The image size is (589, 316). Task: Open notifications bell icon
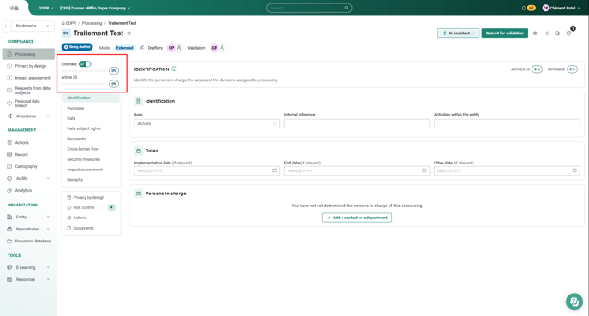(524, 8)
